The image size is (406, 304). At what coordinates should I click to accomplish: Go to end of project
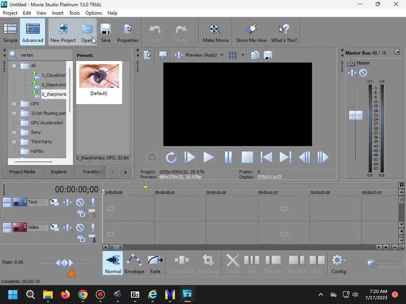(285, 157)
